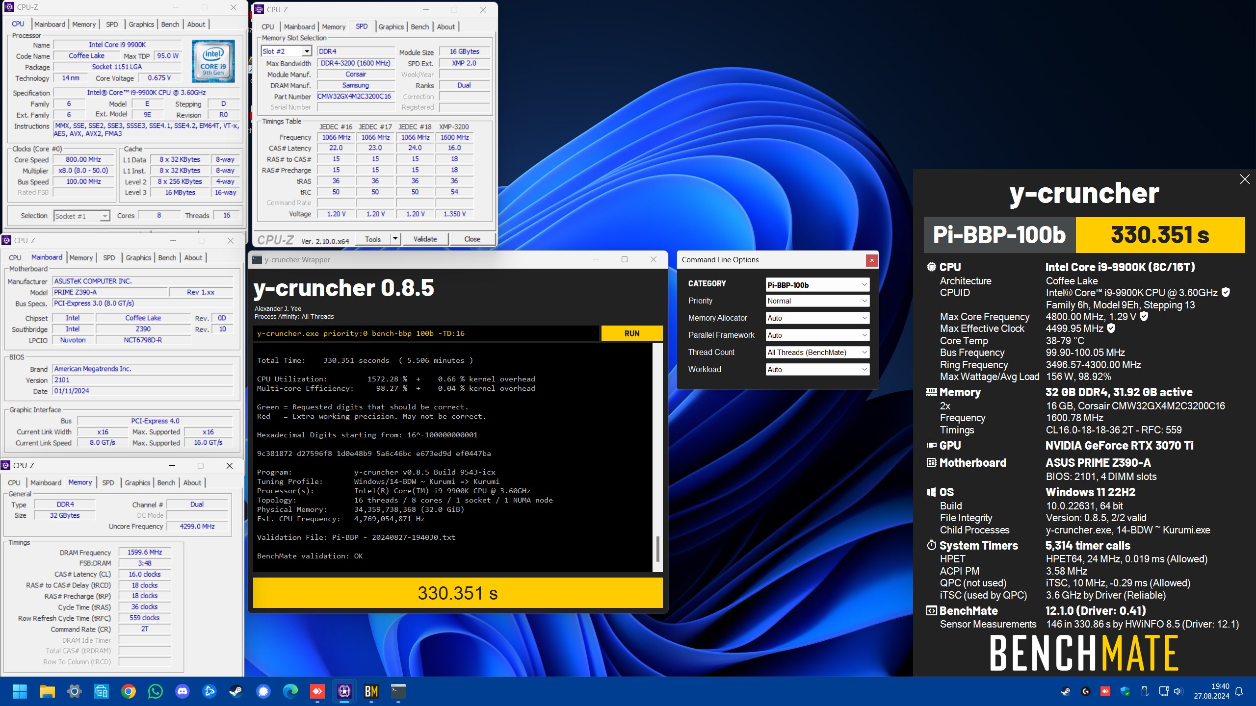Switch to CPU-Z taskbar icon
The width and height of the screenshot is (1256, 706).
(344, 691)
